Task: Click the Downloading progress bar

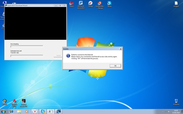Action: (27, 47)
